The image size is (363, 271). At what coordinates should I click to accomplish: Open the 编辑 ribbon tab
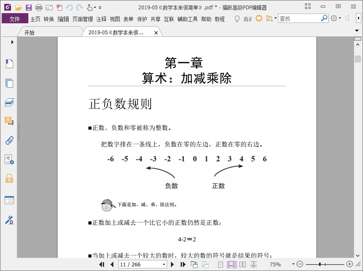click(63, 19)
